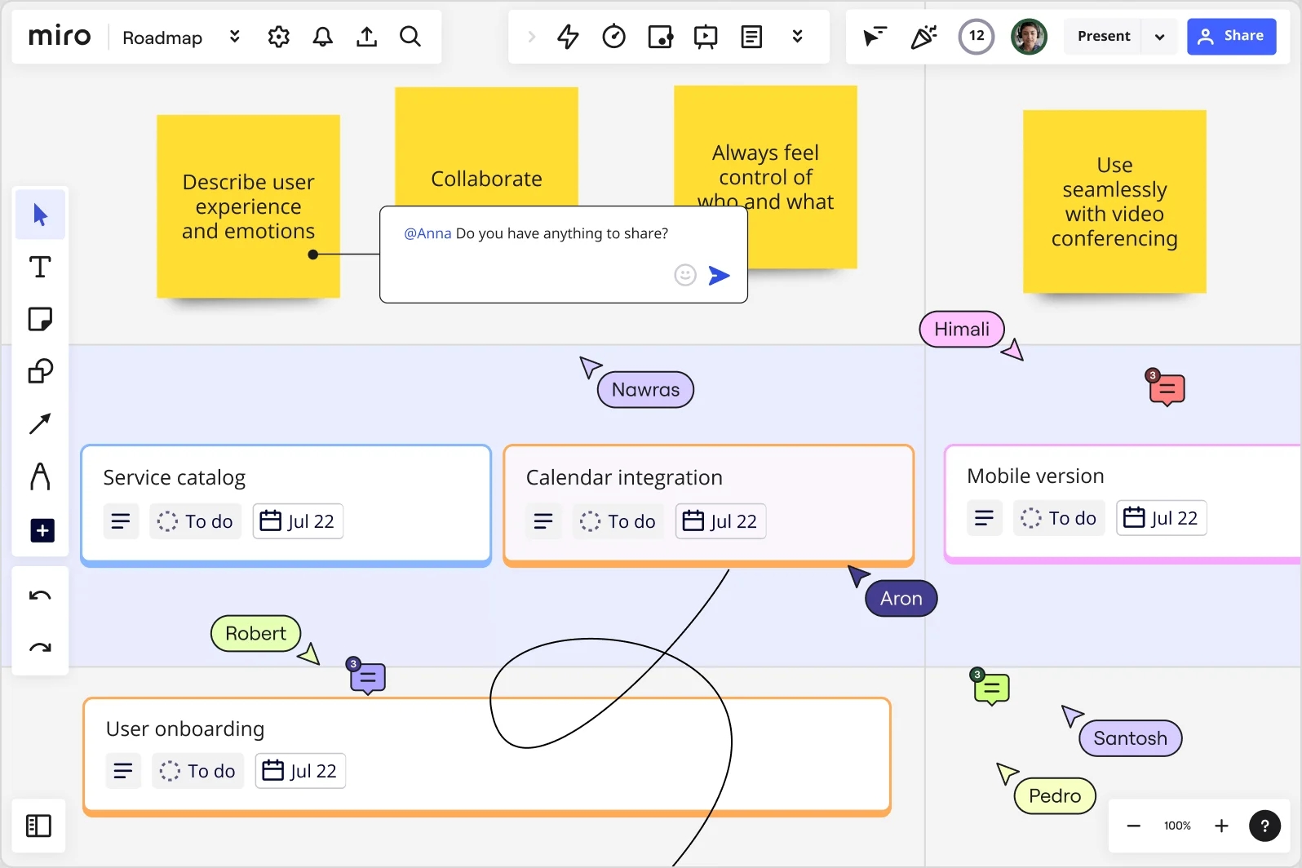This screenshot has width=1302, height=868.
Task: Open the red comment bubble
Action: click(x=1166, y=388)
